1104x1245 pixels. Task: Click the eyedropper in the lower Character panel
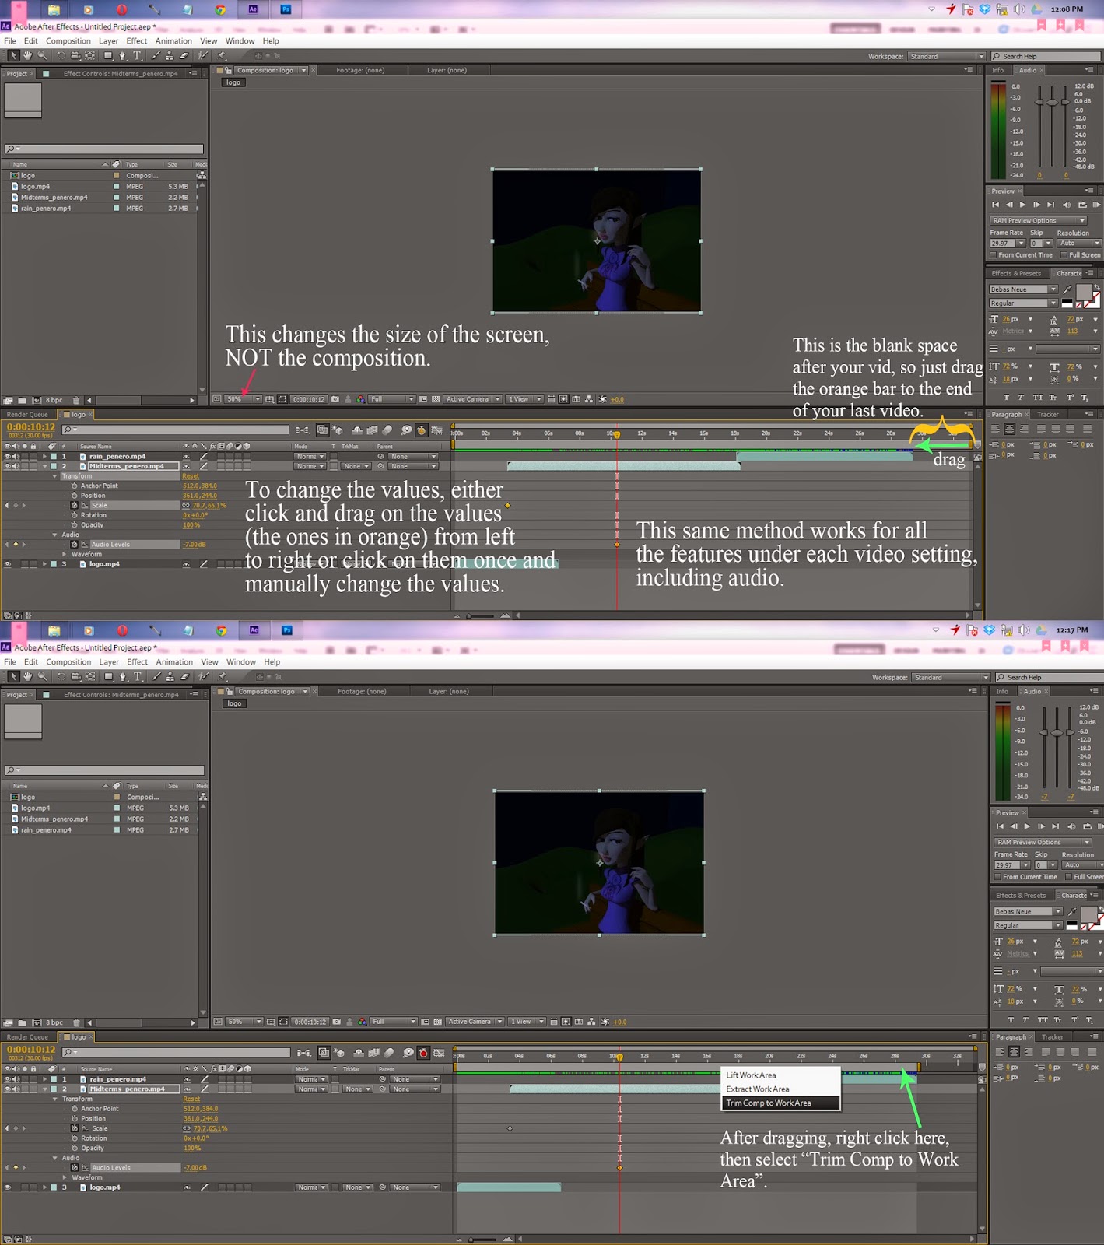point(1072,911)
